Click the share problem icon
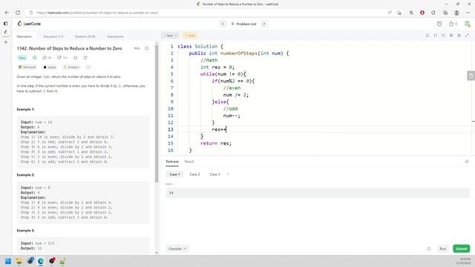 (x=85, y=58)
